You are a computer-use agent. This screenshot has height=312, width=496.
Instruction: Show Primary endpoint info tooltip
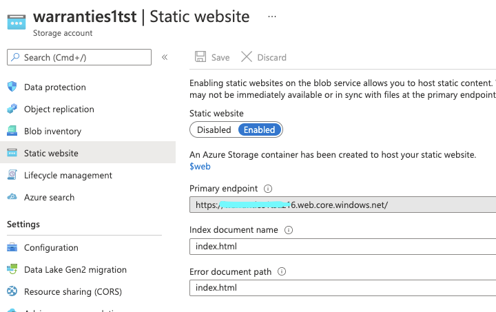[269, 188]
